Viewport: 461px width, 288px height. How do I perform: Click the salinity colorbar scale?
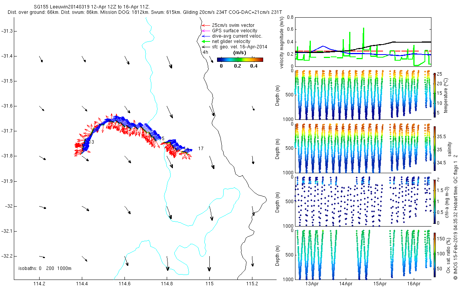[x=434, y=148]
